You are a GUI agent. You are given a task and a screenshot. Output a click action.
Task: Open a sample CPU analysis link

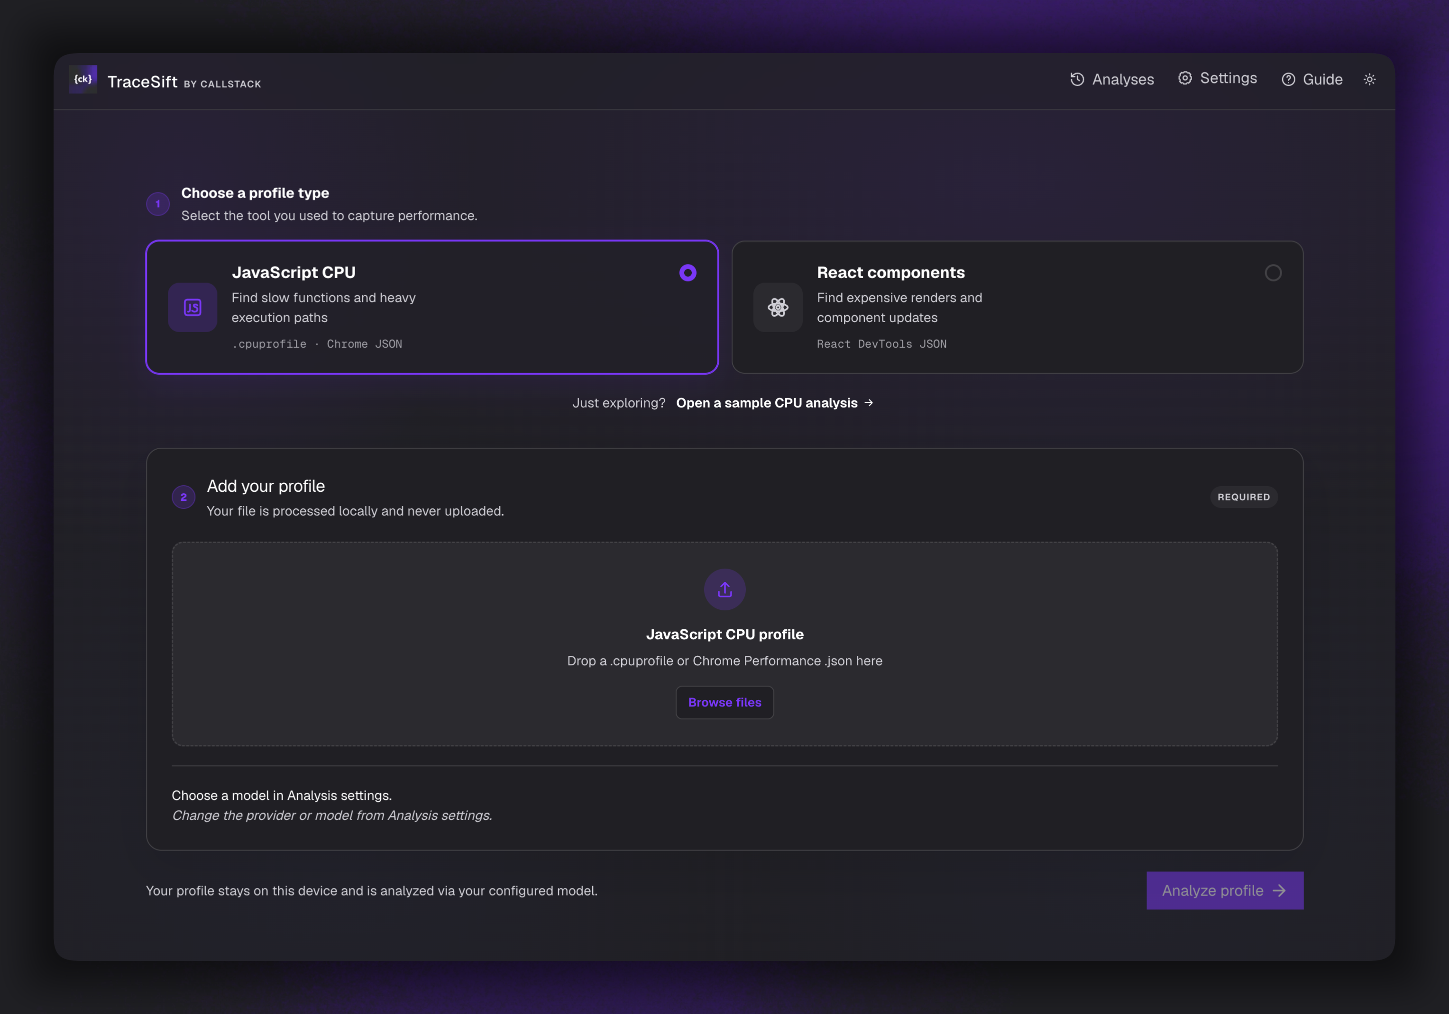click(x=774, y=403)
